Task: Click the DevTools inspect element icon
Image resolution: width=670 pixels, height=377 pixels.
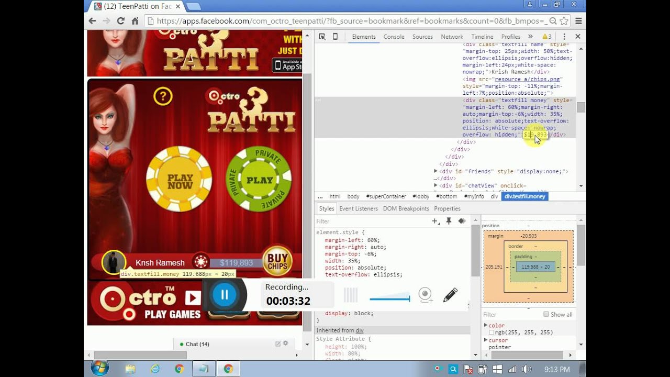Action: [x=322, y=37]
